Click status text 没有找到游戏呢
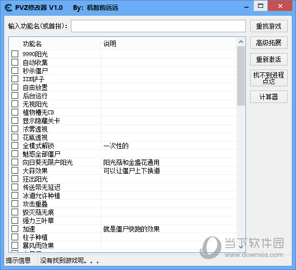Screen dimensions: 296x270 [x=69, y=261]
